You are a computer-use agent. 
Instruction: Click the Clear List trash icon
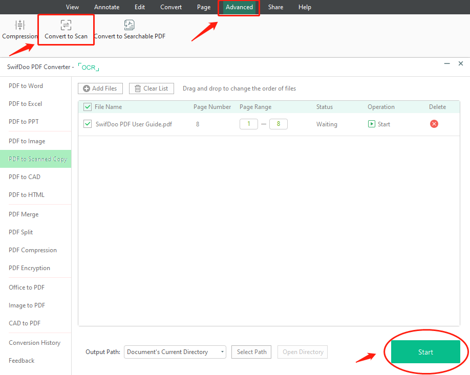(x=138, y=89)
